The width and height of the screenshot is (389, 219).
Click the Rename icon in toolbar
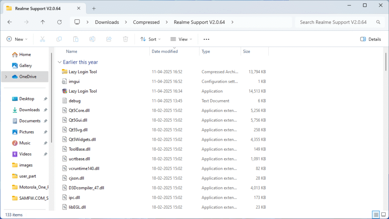pyautogui.click(x=92, y=39)
